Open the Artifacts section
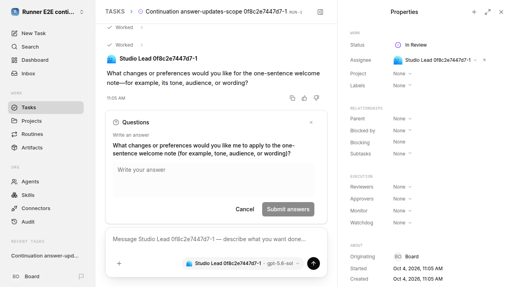 point(46,148)
